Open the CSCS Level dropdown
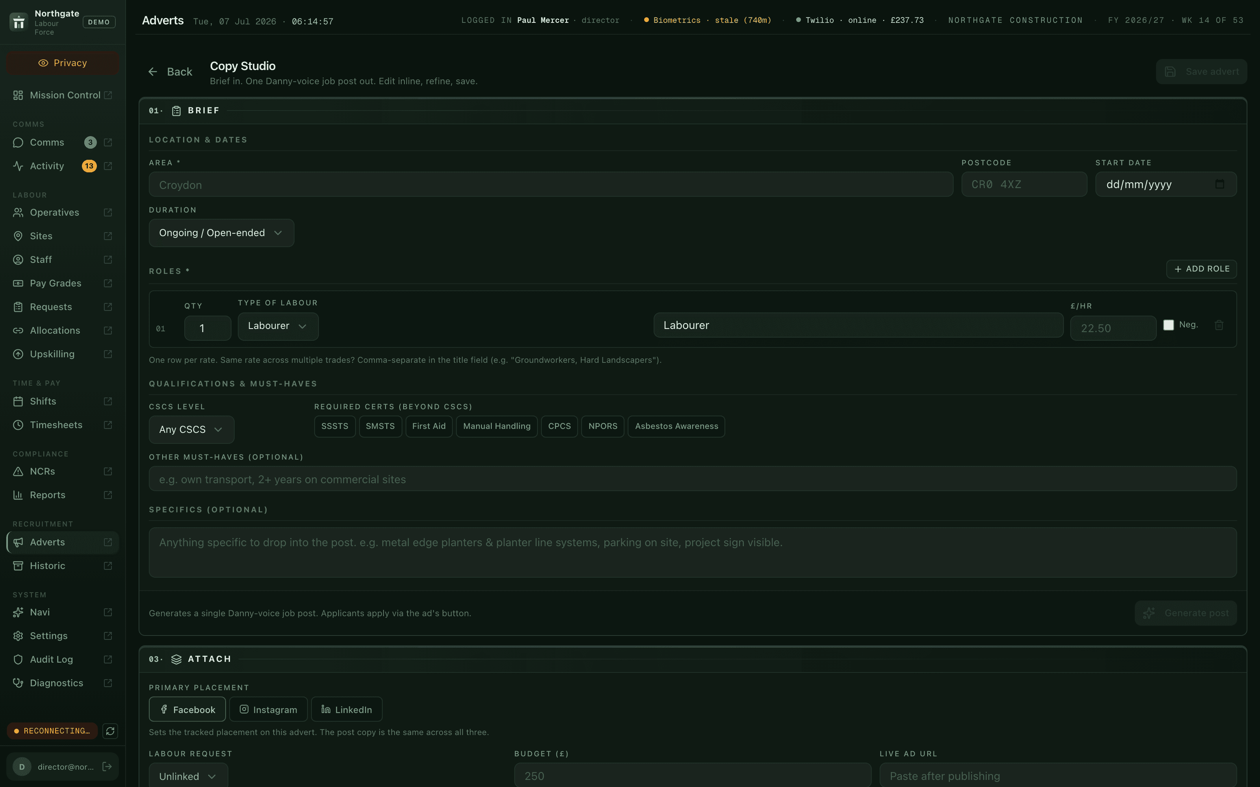 point(192,429)
